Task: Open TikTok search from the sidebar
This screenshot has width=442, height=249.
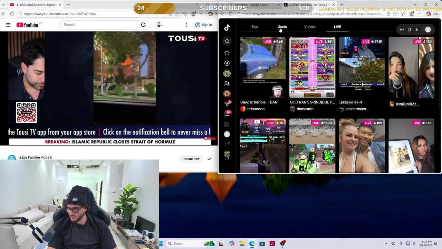Action: [227, 41]
